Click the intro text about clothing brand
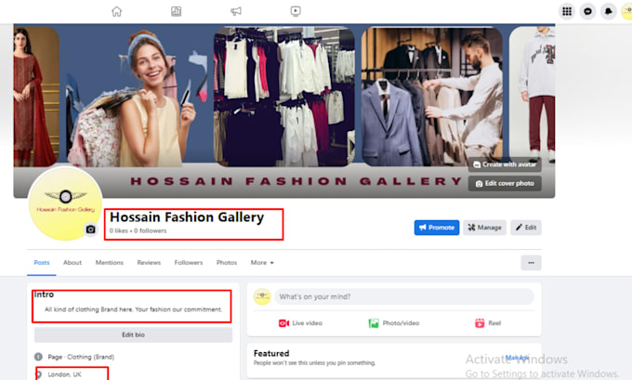This screenshot has width=632, height=380. point(134,309)
